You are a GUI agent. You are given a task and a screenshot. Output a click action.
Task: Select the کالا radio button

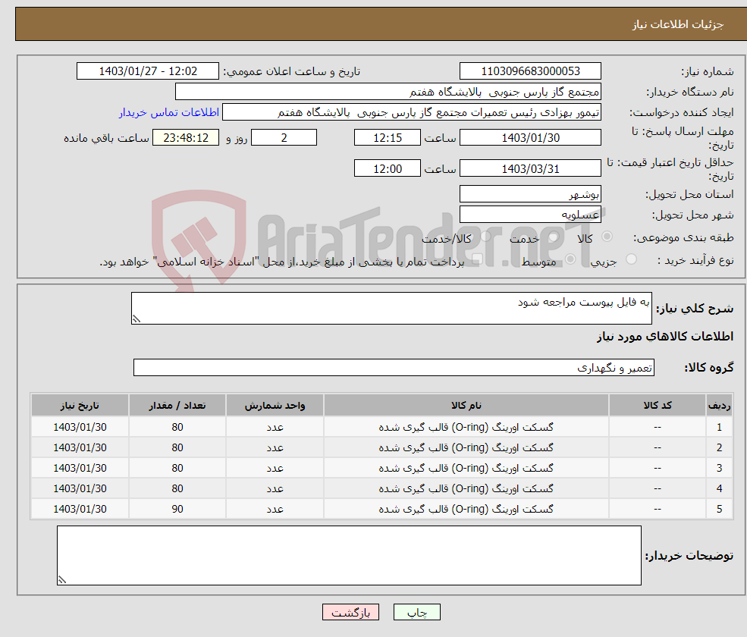(607, 237)
